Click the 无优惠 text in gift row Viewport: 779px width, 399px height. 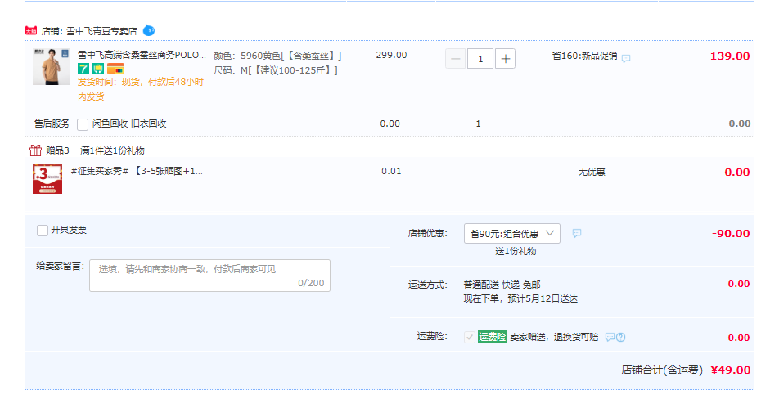coord(591,173)
